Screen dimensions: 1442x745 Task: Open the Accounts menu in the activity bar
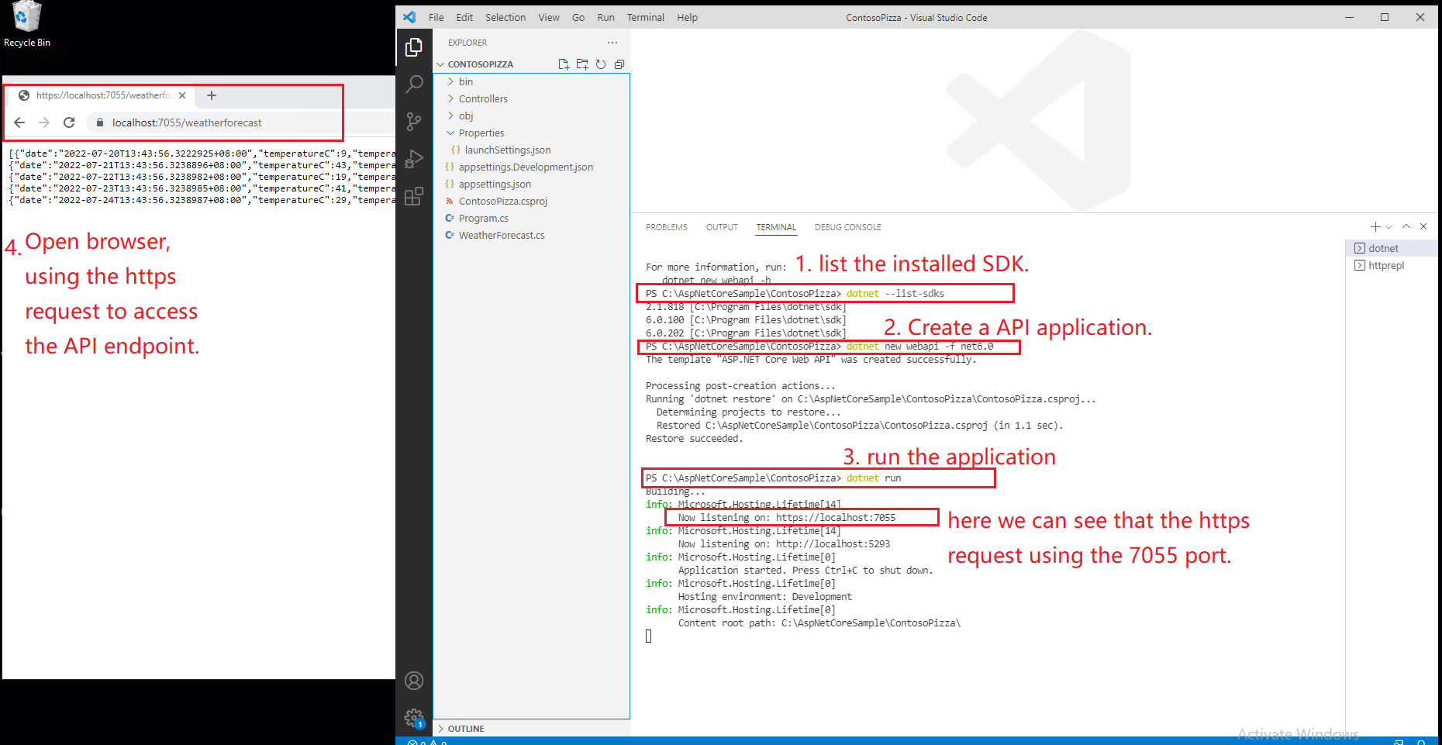click(414, 681)
